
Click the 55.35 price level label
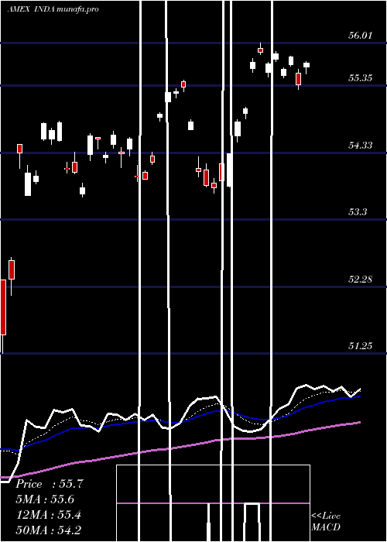(360, 77)
